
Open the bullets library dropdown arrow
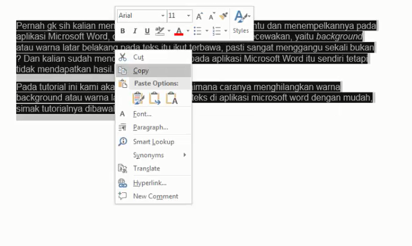pyautogui.click(x=207, y=31)
